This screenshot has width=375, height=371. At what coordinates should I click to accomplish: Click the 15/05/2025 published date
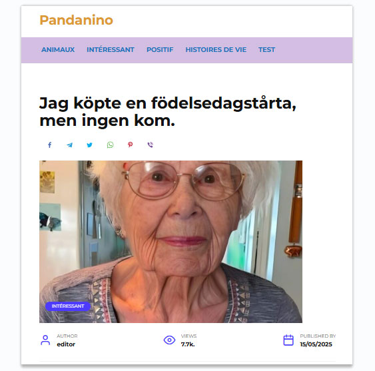[316, 344]
